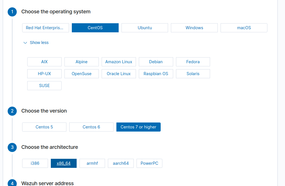Click the 'Choose the architecture' heading
Screen dimensions: 285x186
pyautogui.click(x=50, y=147)
